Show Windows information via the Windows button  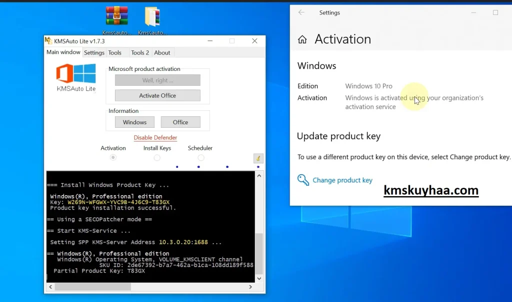click(x=134, y=122)
